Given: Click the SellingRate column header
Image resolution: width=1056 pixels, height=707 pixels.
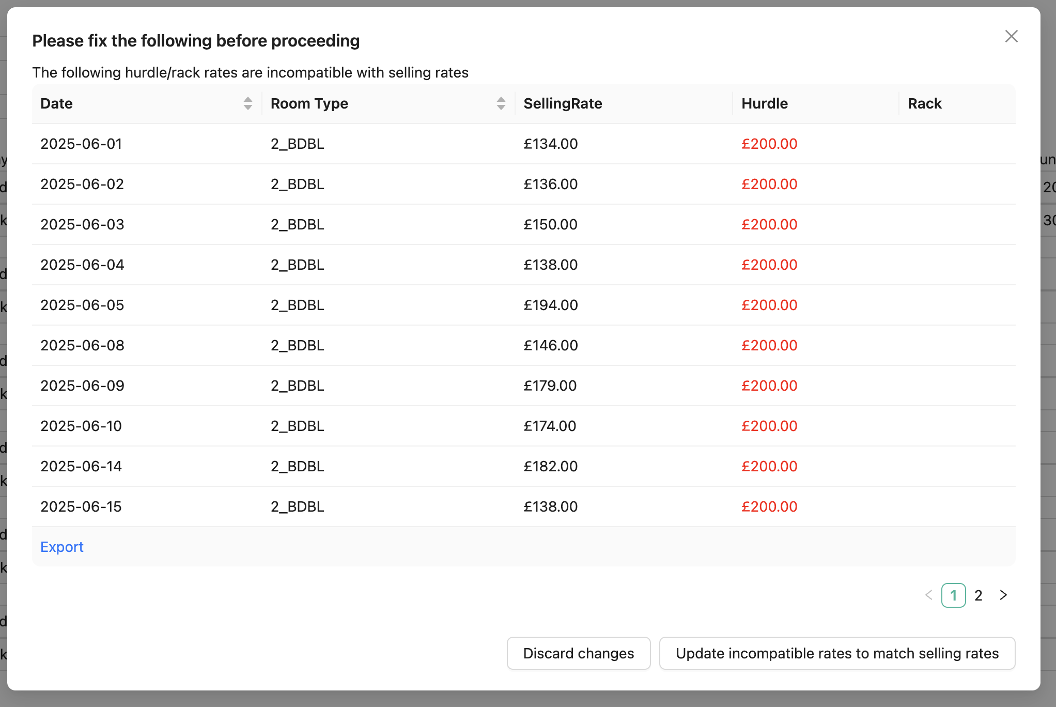Looking at the screenshot, I should 563,103.
